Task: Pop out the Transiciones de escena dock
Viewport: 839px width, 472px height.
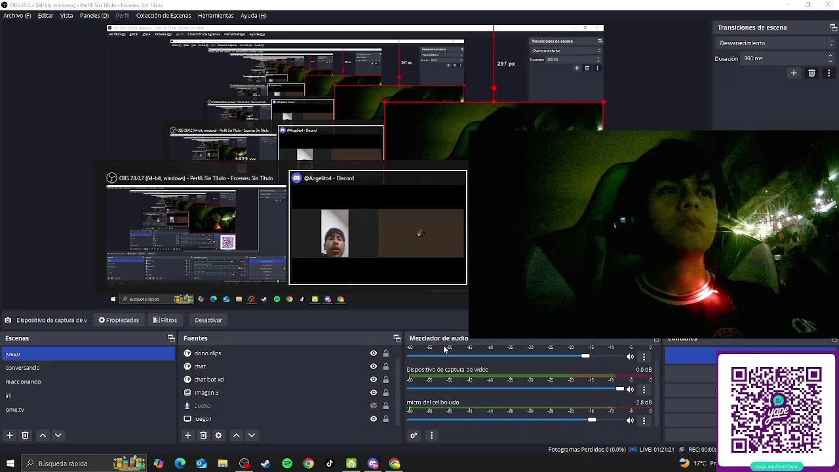Action: tap(833, 28)
